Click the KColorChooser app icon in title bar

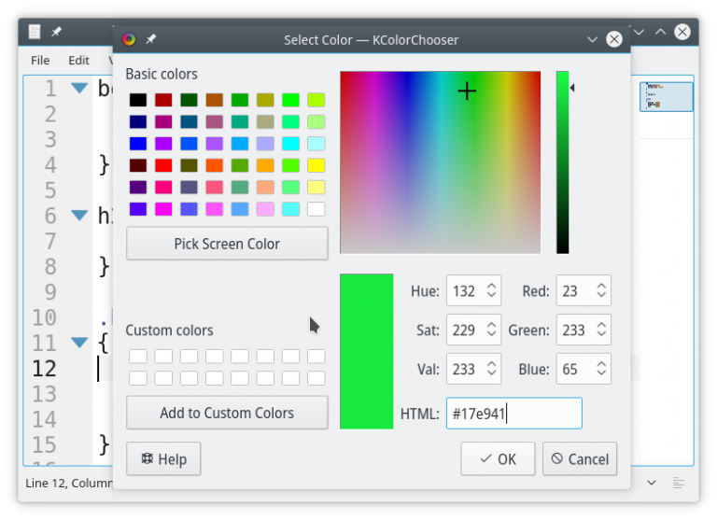coord(130,39)
